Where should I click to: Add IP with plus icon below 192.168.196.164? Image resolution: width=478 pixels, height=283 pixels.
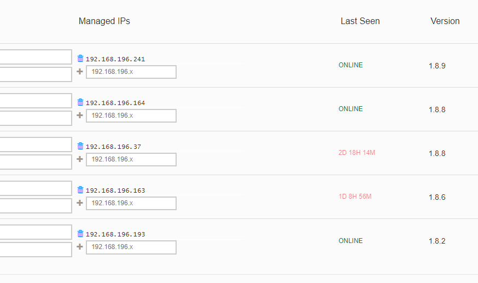pyautogui.click(x=80, y=115)
